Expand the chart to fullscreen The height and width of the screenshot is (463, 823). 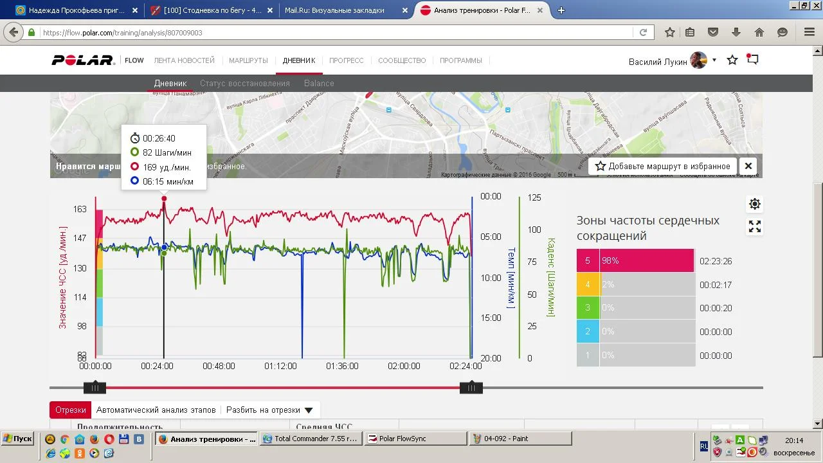click(755, 226)
